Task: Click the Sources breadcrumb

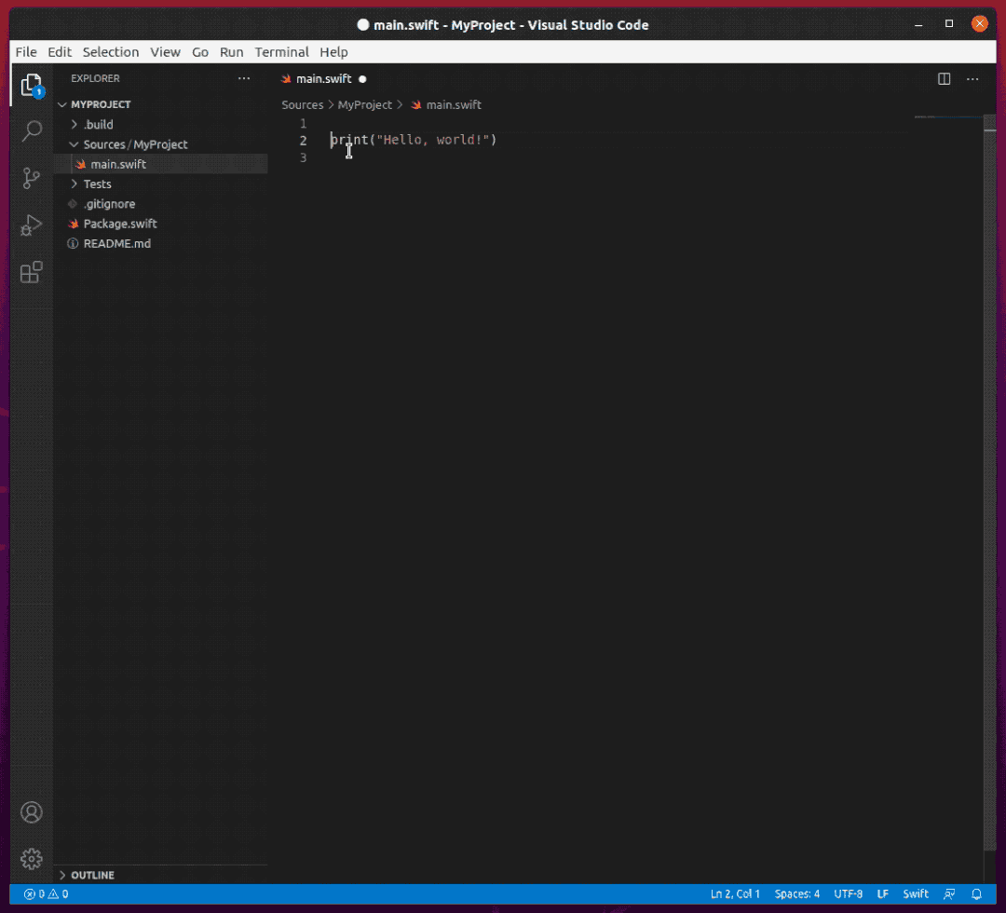Action: click(x=302, y=105)
